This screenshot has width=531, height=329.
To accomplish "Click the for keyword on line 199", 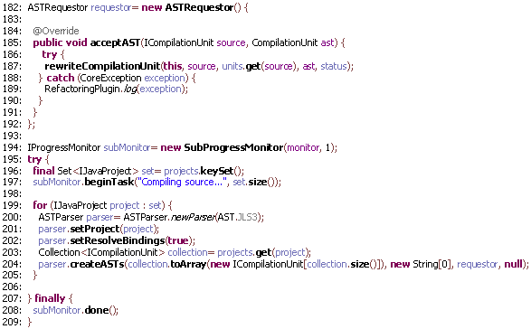I will [x=40, y=205].
